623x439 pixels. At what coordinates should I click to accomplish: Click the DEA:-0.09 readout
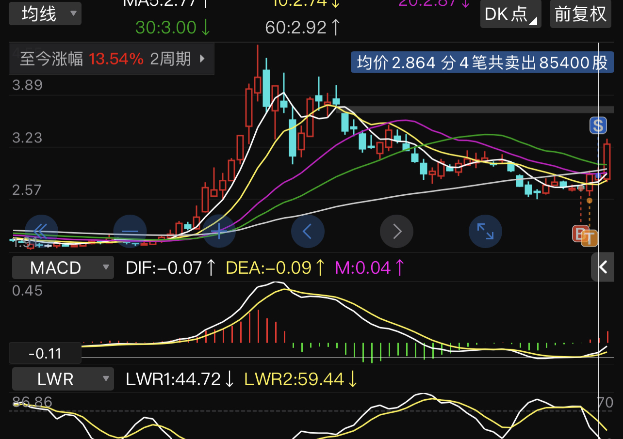coord(276,267)
